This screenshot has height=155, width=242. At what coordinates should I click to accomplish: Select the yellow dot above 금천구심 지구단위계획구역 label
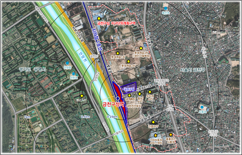coord(99,19)
